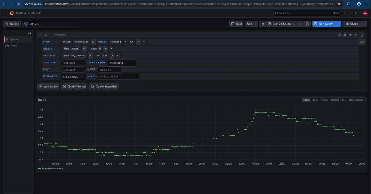Switch the graph style to Bars

click(315, 100)
